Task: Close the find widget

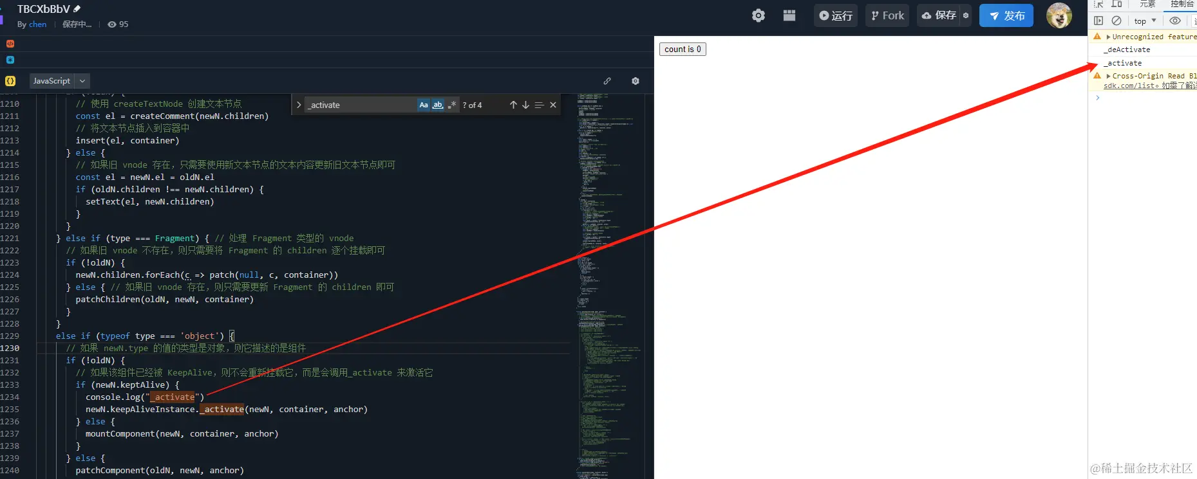Action: [x=553, y=105]
